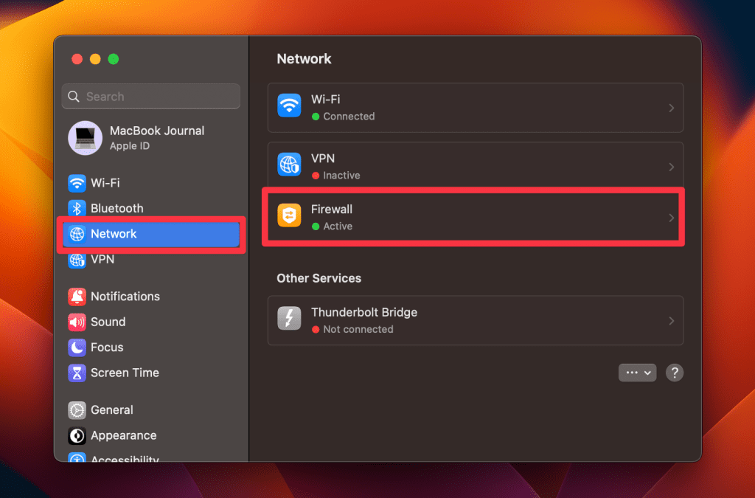Open the Focus moon icon
Viewport: 755px width, 498px height.
77,347
